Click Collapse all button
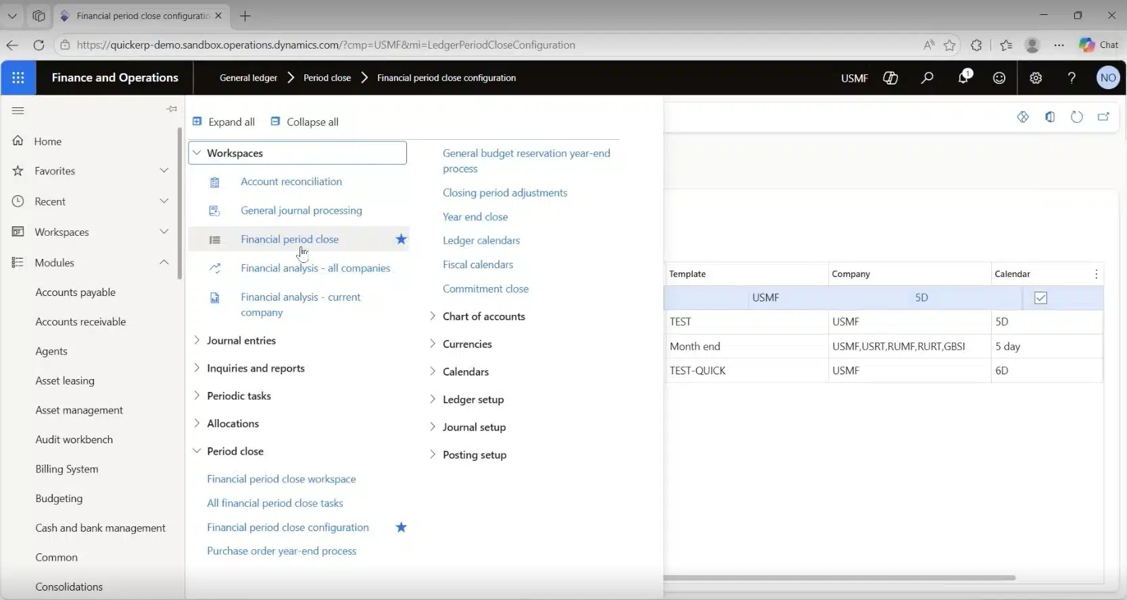Screen dimensions: 1127x600 [305, 122]
